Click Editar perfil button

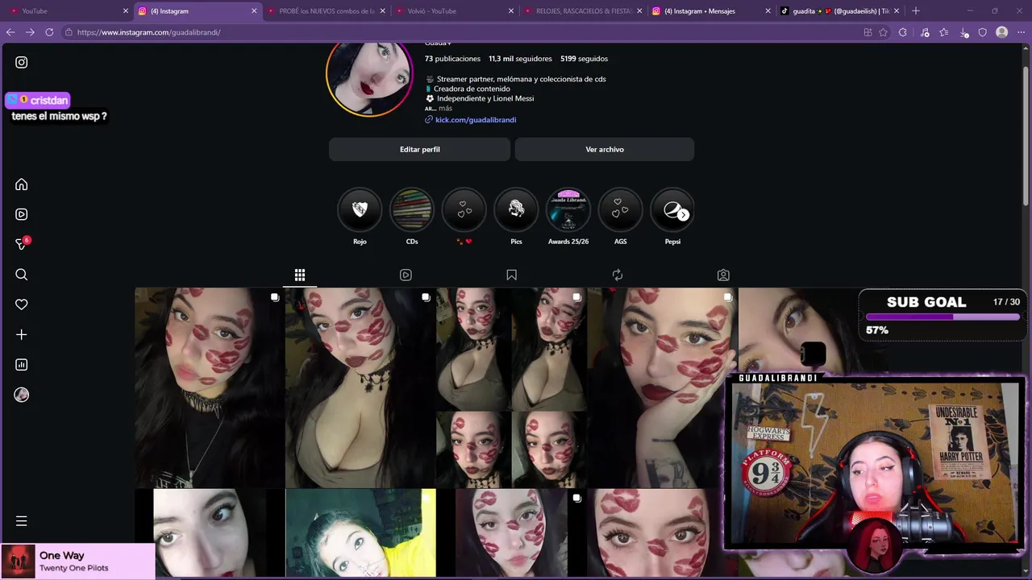[x=419, y=149]
